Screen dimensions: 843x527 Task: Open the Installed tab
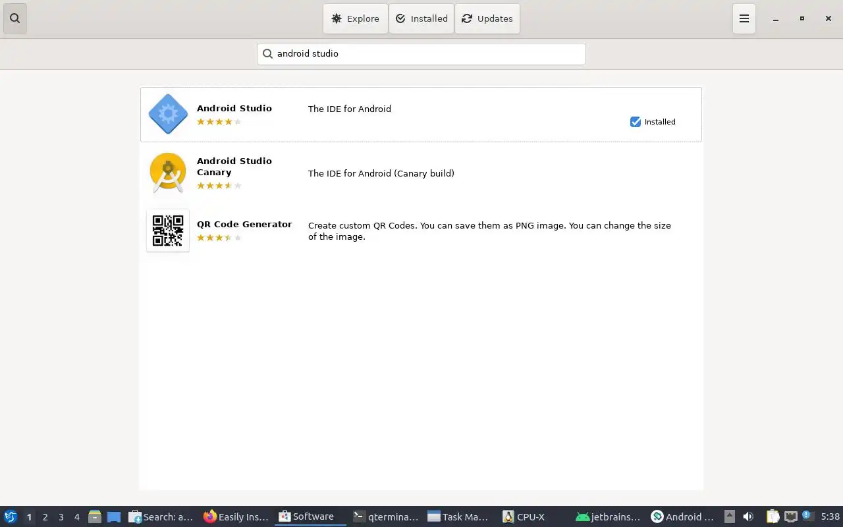[x=421, y=18]
